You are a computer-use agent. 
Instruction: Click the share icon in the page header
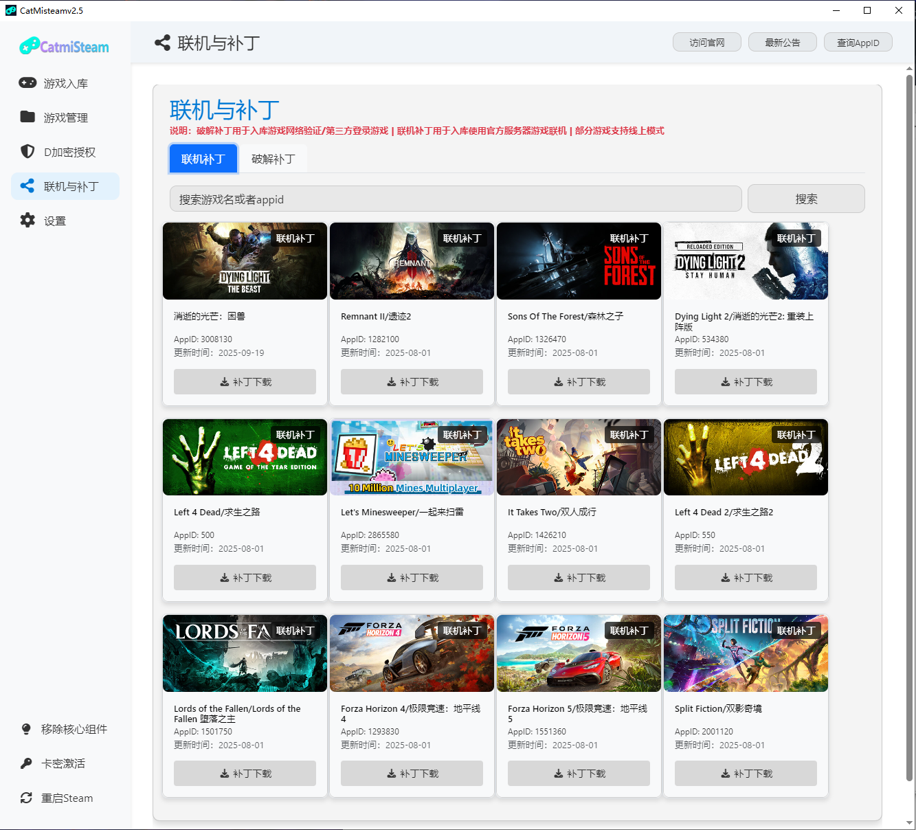162,43
